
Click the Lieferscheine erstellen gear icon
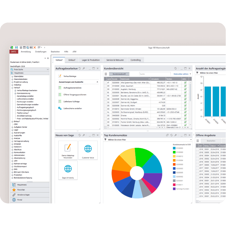coord(60,108)
